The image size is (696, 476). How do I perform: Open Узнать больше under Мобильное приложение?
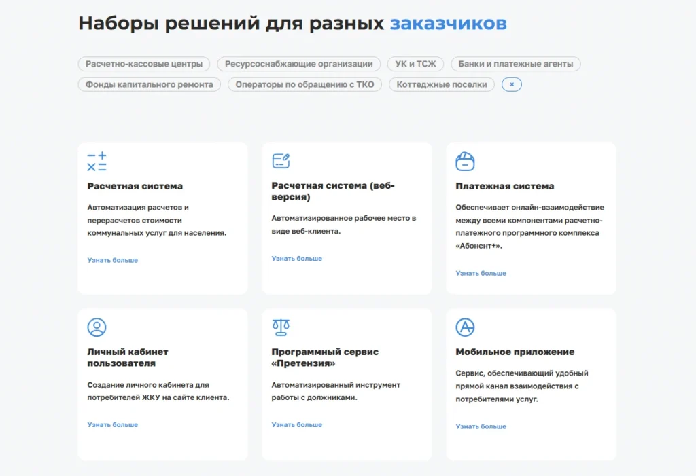[x=481, y=426]
